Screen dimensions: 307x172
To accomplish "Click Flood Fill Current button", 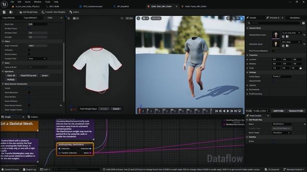I will click(x=28, y=75).
